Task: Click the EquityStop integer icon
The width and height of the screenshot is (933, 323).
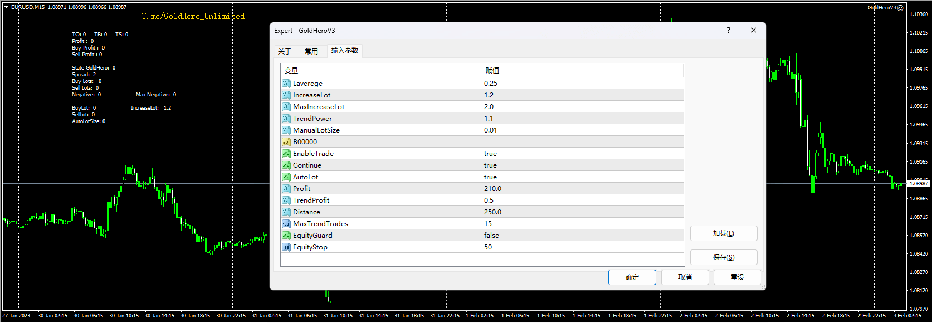Action: 286,247
